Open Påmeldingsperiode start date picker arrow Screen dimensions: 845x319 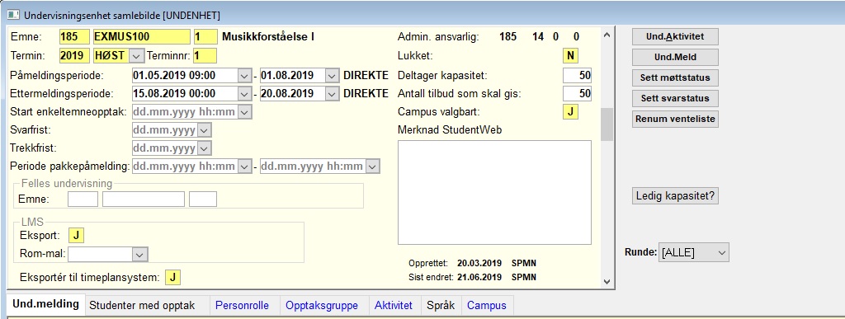pyautogui.click(x=244, y=75)
